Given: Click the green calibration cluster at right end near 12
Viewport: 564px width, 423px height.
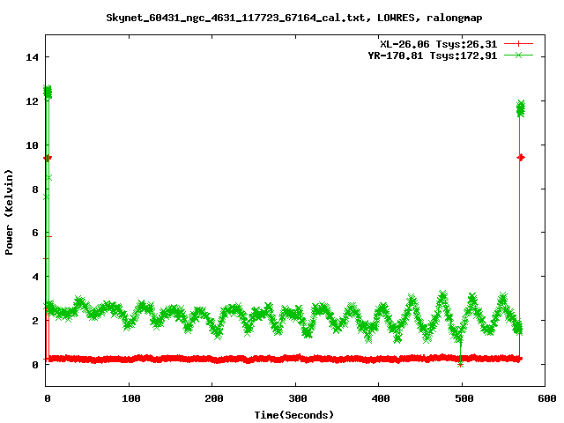Looking at the screenshot, I should pos(521,108).
